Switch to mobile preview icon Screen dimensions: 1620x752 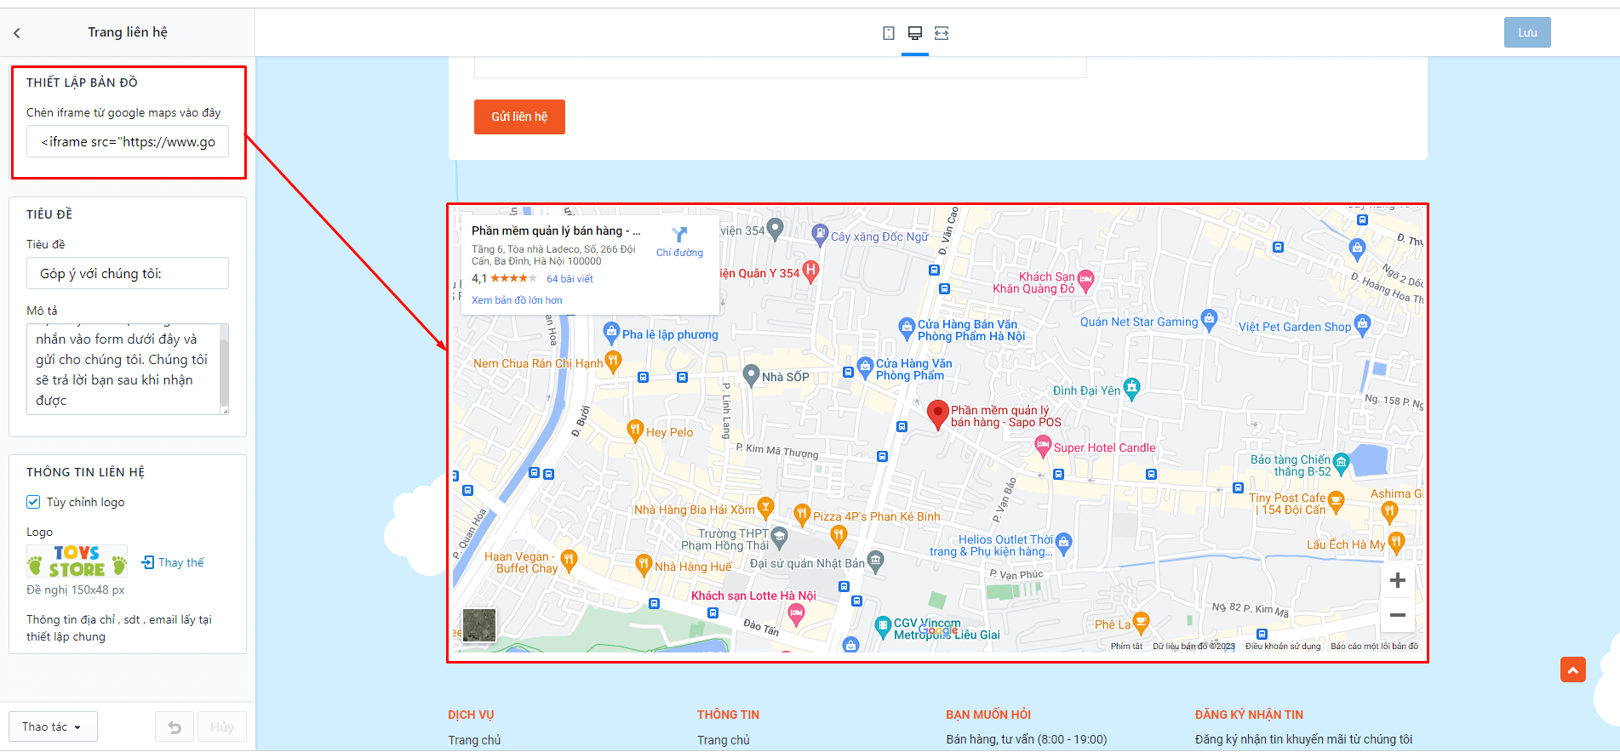(889, 33)
